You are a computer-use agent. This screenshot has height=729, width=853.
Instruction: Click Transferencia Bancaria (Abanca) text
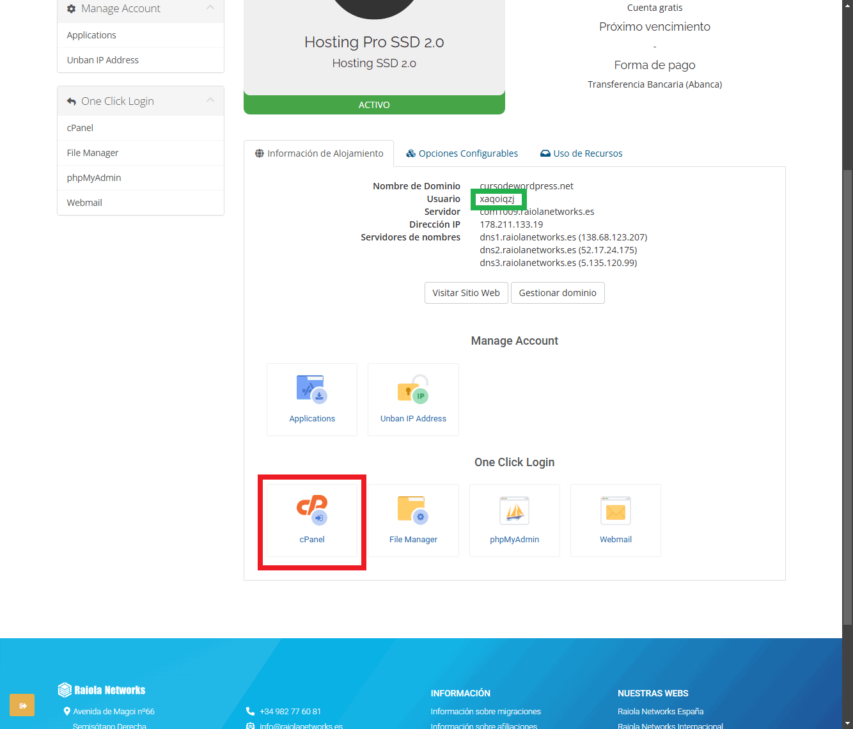655,84
